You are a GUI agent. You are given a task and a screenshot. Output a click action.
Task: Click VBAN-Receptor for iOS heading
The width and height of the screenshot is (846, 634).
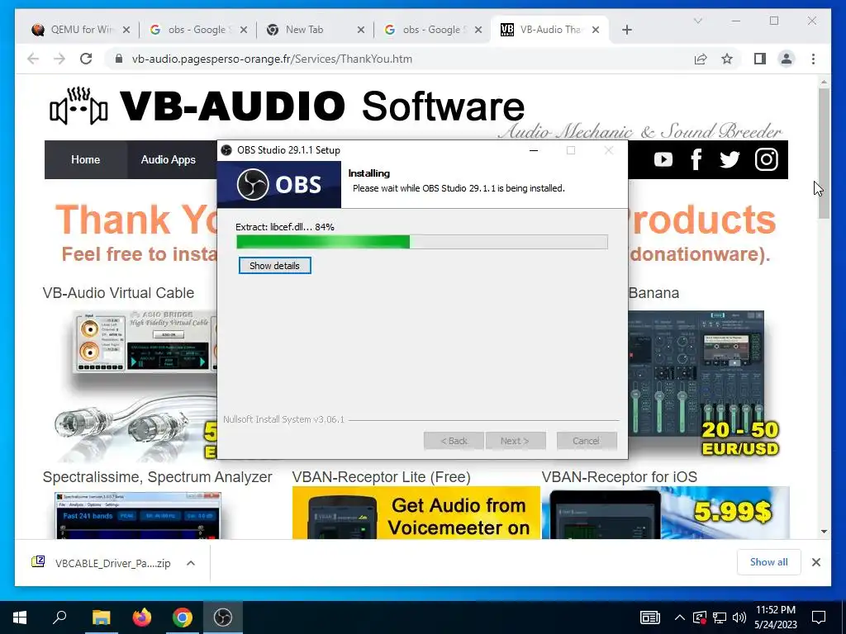point(619,477)
